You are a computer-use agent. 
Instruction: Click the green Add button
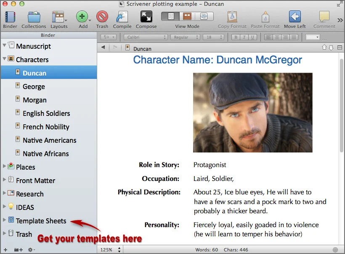[82, 17]
